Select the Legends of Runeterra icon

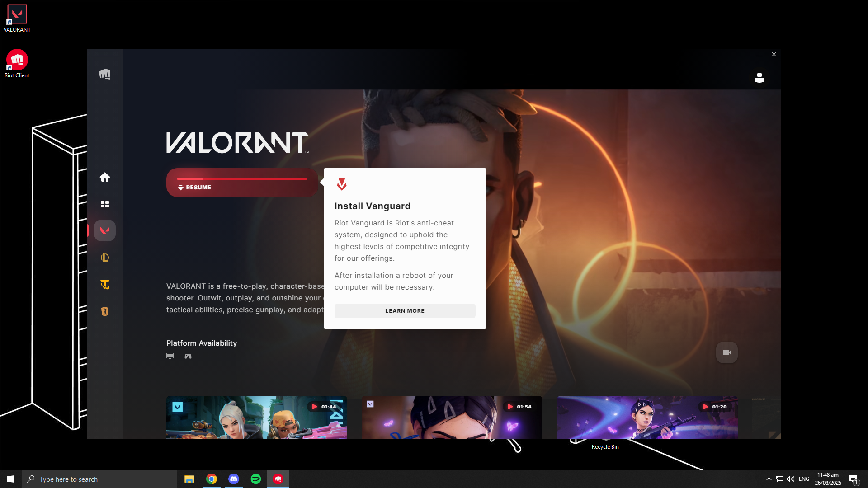105,312
